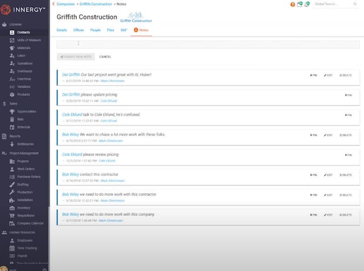This screenshot has width=364, height=271.
Task: Switch to the Offices tab
Action: pos(78,30)
